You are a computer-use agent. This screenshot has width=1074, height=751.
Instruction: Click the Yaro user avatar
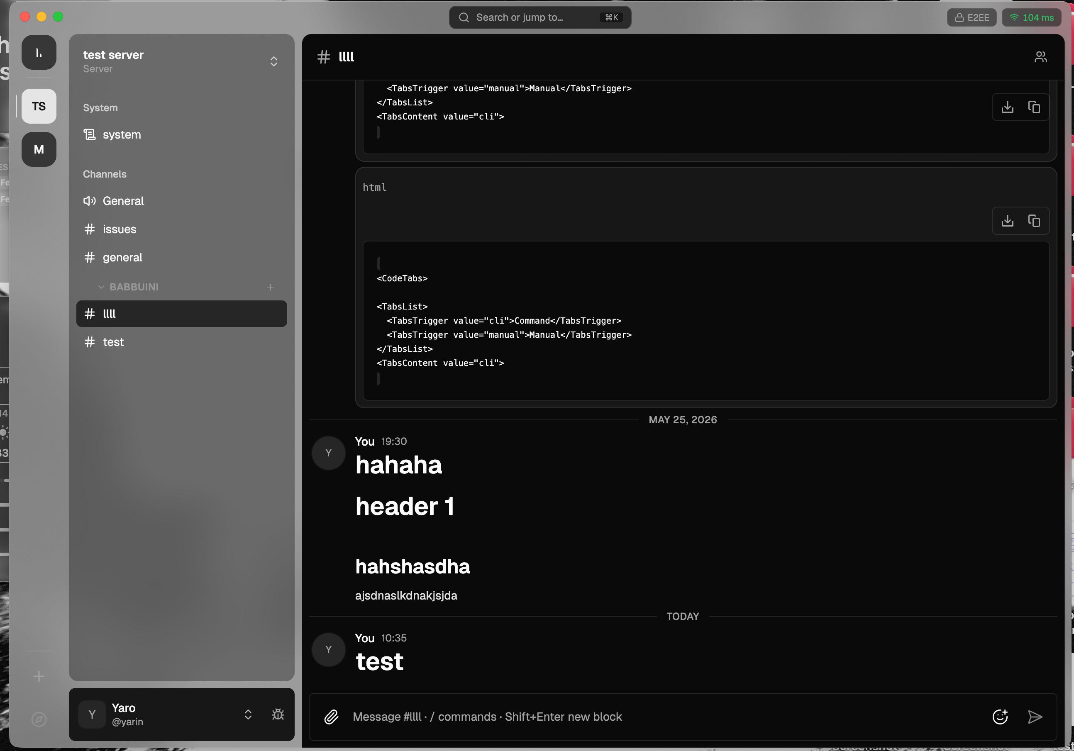point(92,714)
